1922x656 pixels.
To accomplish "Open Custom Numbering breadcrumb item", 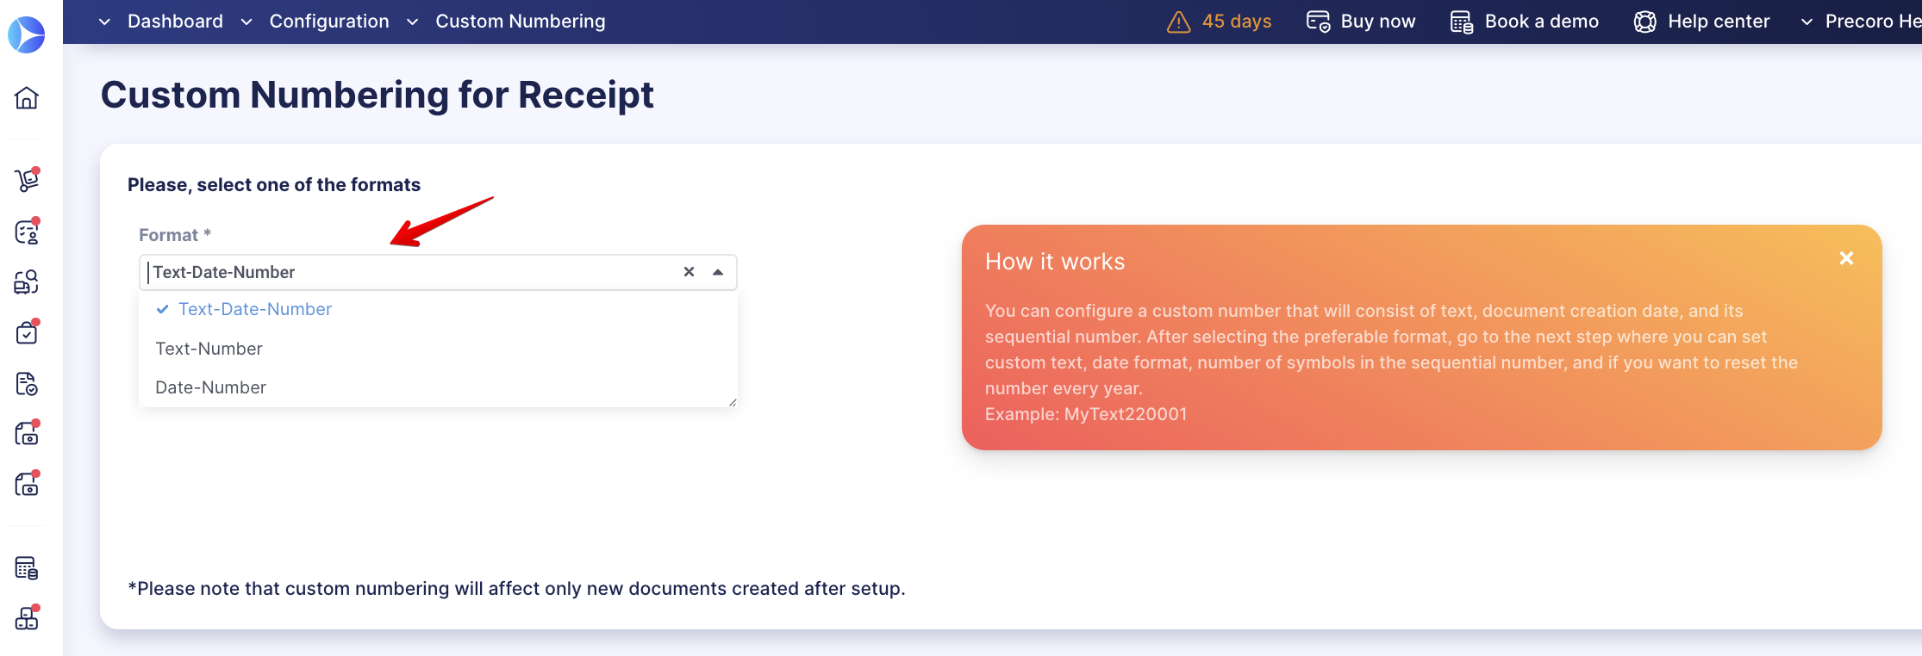I will click(521, 22).
